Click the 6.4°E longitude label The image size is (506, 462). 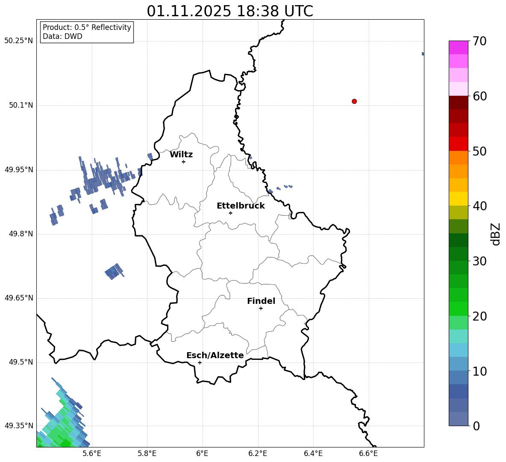coord(313,453)
